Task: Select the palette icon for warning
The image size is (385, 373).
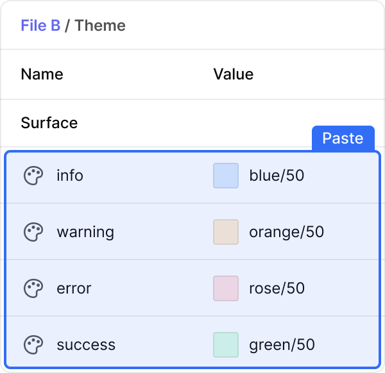Action: [x=33, y=232]
